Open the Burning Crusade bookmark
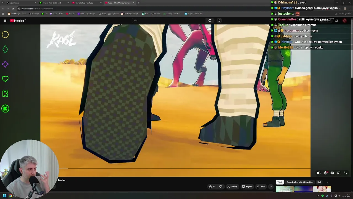The height and width of the screenshot is (199, 353). (172, 14)
